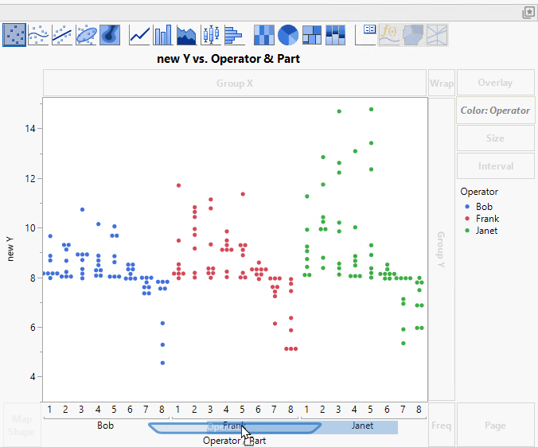Select the Pie chart element
Viewport: 538px width, 447px height.
[x=287, y=35]
